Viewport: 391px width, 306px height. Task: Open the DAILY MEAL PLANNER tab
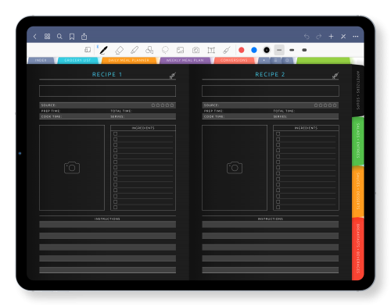(x=129, y=60)
